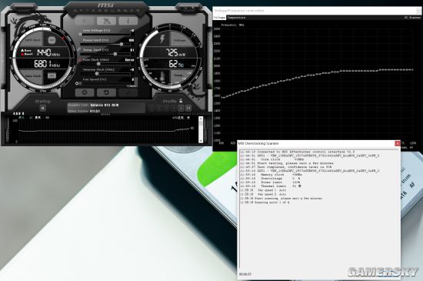Click the last point on frequency curve
The height and width of the screenshot is (281, 423).
[412, 69]
